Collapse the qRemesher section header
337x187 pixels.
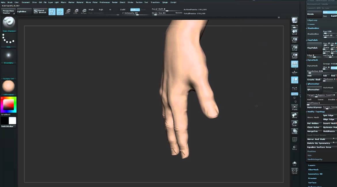[x=313, y=84]
